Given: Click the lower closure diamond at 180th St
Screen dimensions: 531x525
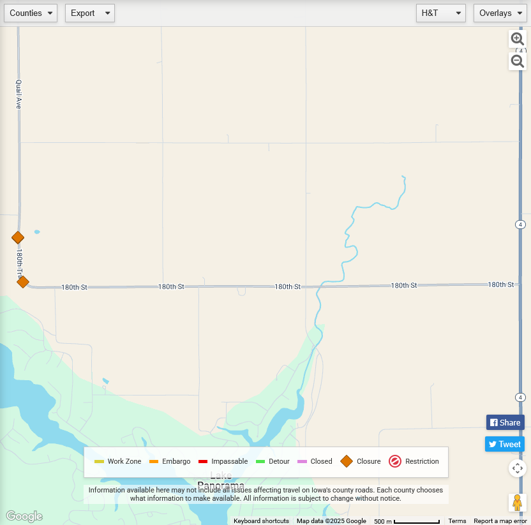Looking at the screenshot, I should (x=23, y=281).
